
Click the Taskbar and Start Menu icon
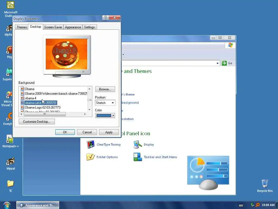[138, 157]
